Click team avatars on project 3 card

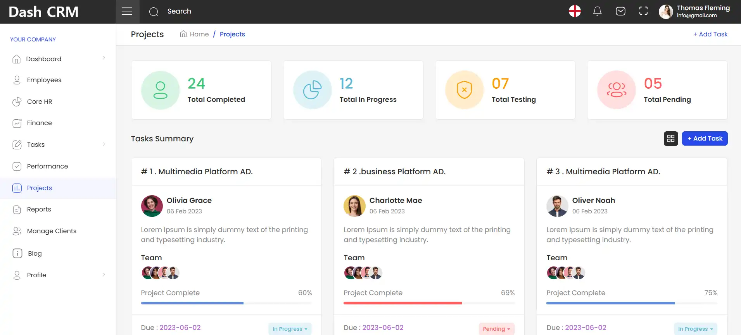[x=566, y=273]
